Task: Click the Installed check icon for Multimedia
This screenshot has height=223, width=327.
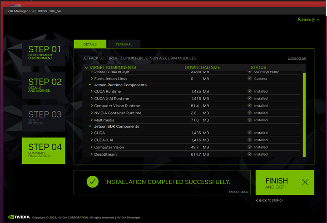Action: click(249, 120)
